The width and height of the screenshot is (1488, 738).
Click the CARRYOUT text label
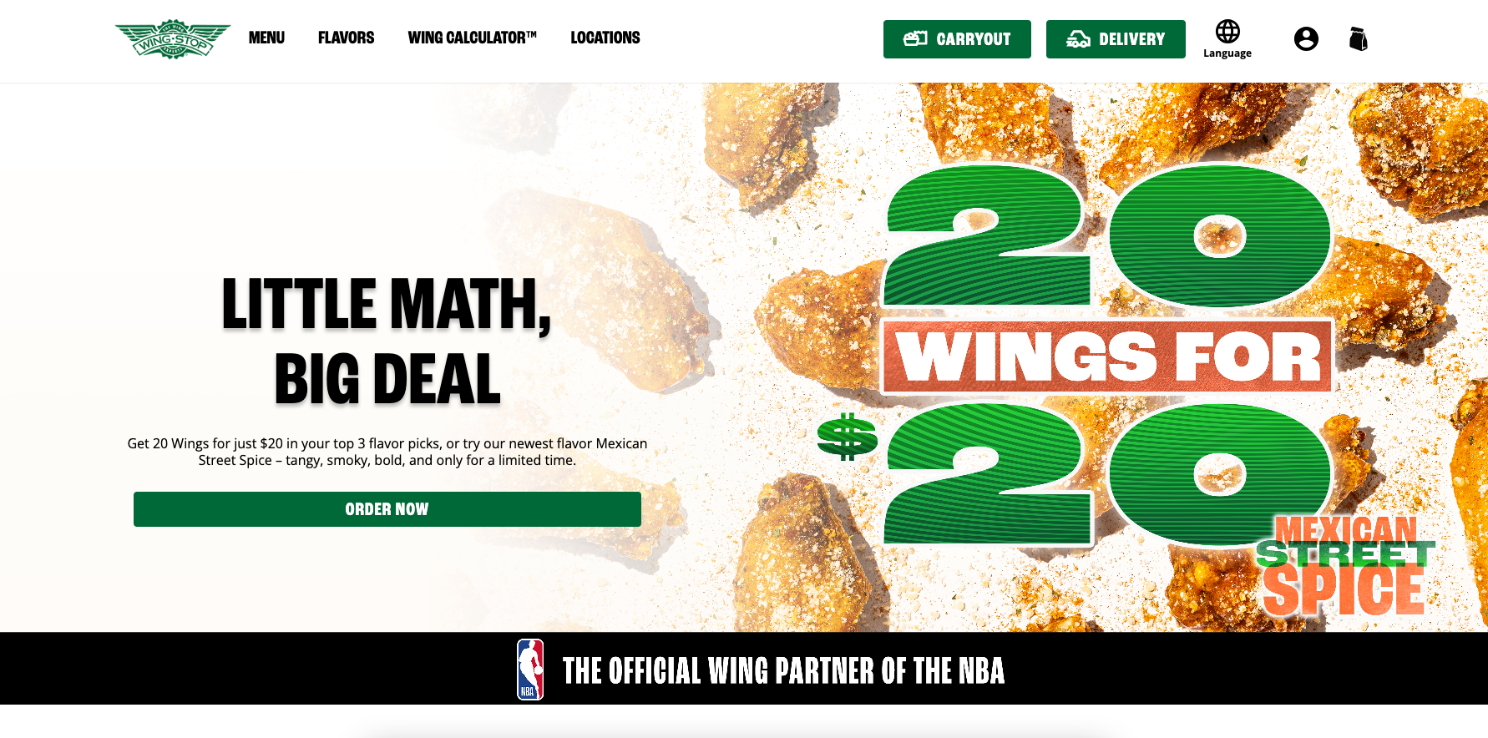tap(974, 39)
